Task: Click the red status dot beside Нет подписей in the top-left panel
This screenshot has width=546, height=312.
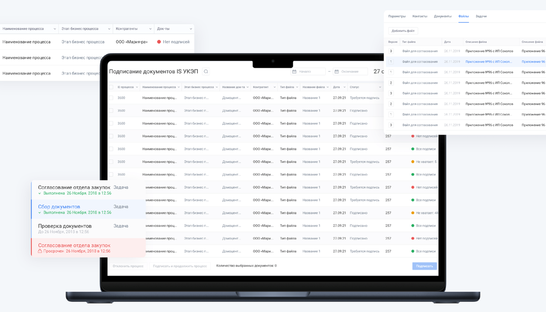Action: pos(159,42)
